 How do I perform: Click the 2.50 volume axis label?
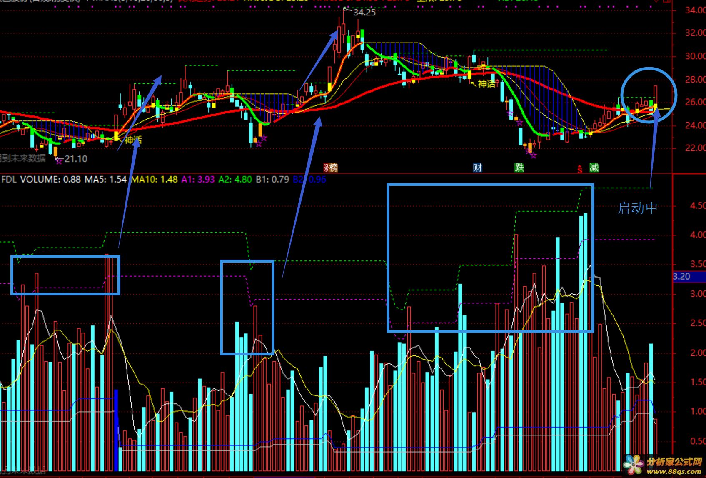point(698,323)
